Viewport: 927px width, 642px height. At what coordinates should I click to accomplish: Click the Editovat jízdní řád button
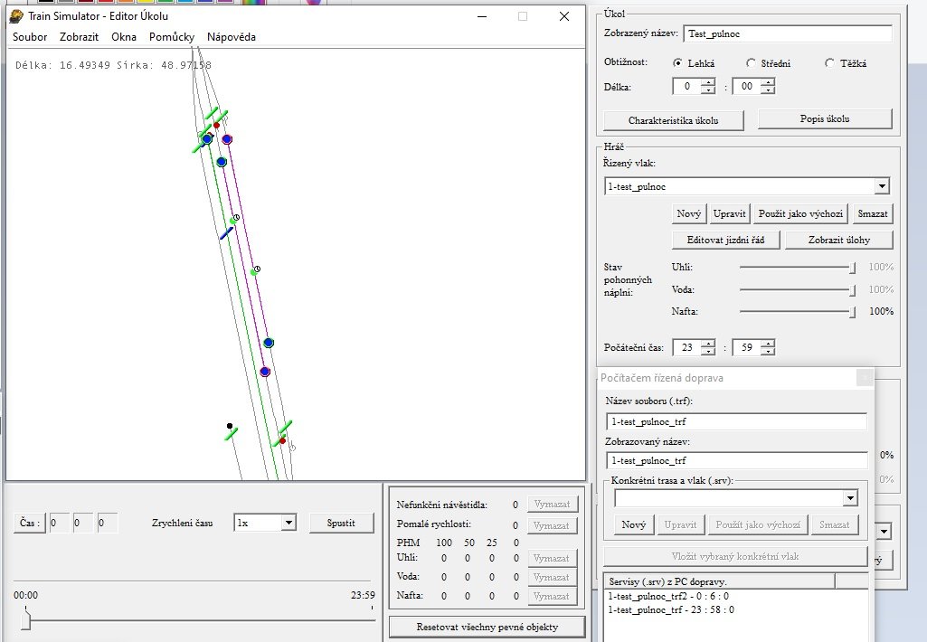point(725,240)
